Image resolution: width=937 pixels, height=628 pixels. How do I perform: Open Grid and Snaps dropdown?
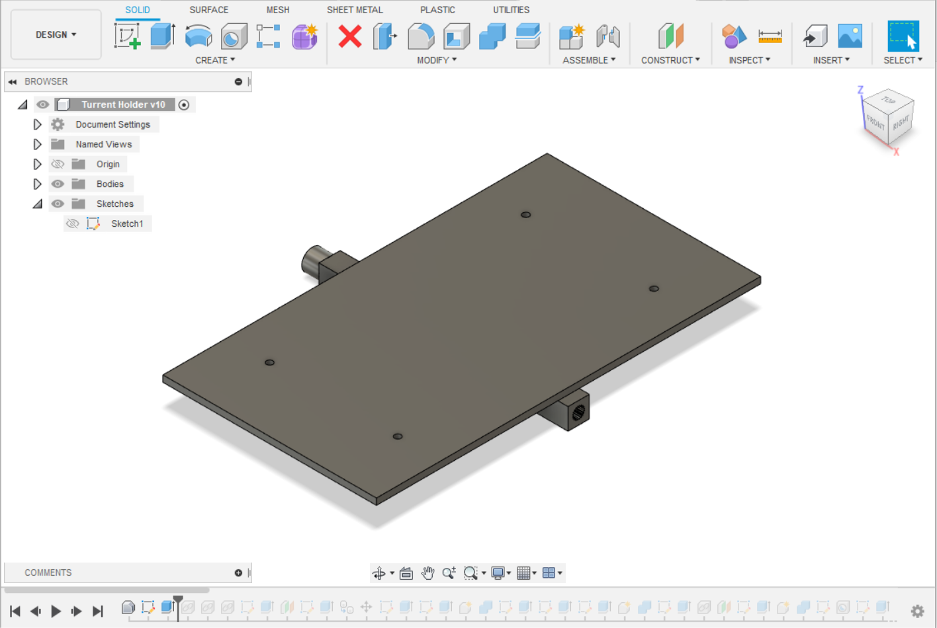pyautogui.click(x=527, y=573)
